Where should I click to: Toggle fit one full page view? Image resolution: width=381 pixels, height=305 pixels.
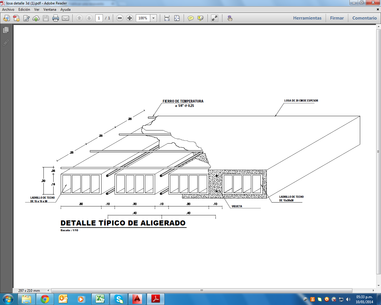[x=177, y=18]
